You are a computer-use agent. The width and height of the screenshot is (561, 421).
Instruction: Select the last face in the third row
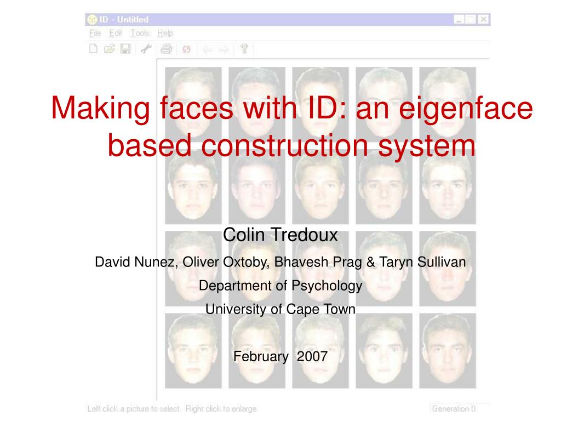pos(448,269)
